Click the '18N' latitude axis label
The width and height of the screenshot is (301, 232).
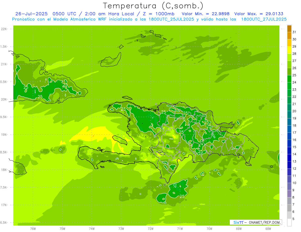click(x=4, y=170)
